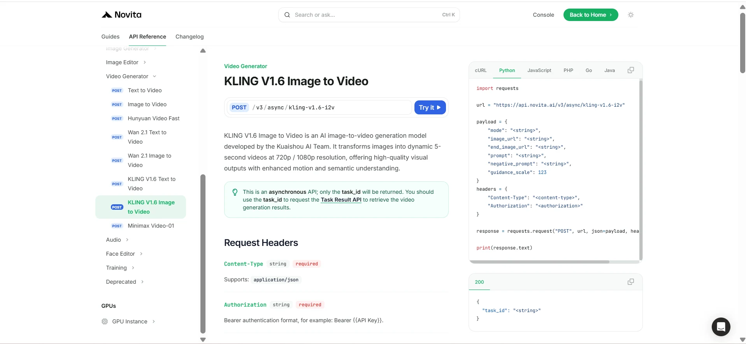Toggle light/dark theme sun icon
746x344 pixels.
point(631,15)
